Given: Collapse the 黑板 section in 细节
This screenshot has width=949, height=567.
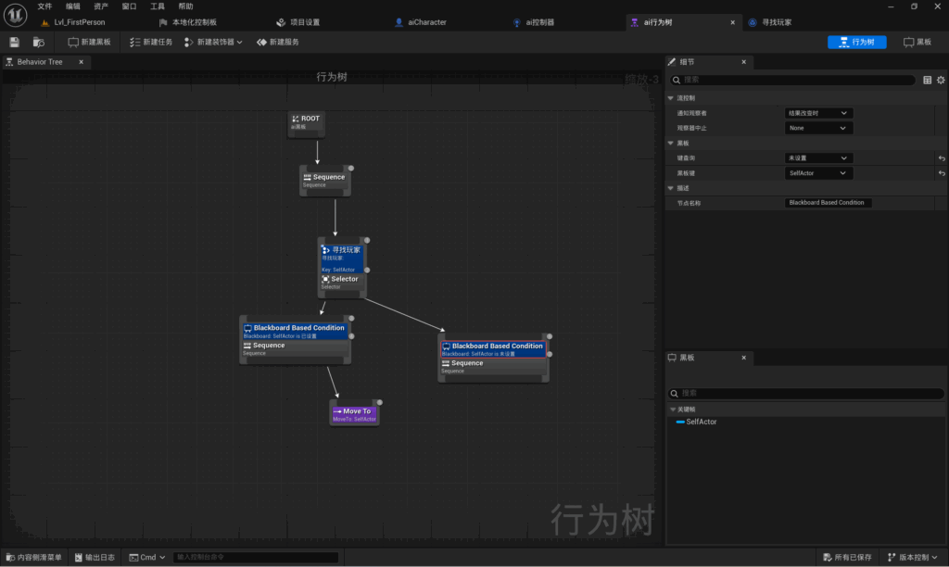Looking at the screenshot, I should (x=671, y=144).
